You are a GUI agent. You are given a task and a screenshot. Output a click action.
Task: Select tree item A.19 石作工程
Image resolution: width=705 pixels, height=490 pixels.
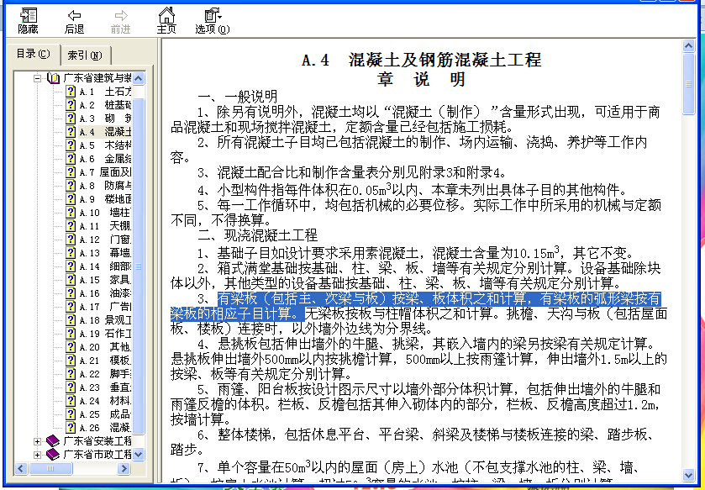point(105,334)
